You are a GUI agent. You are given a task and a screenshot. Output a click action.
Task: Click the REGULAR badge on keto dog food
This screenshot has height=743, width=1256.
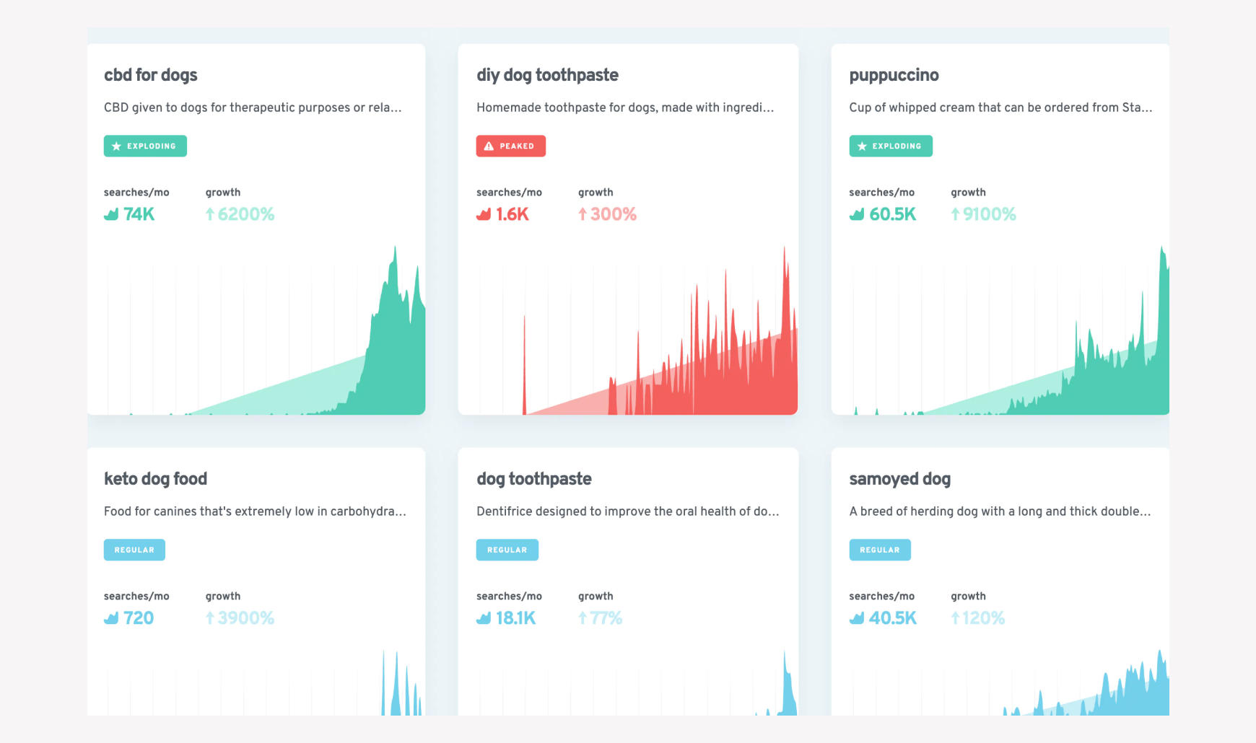click(134, 550)
